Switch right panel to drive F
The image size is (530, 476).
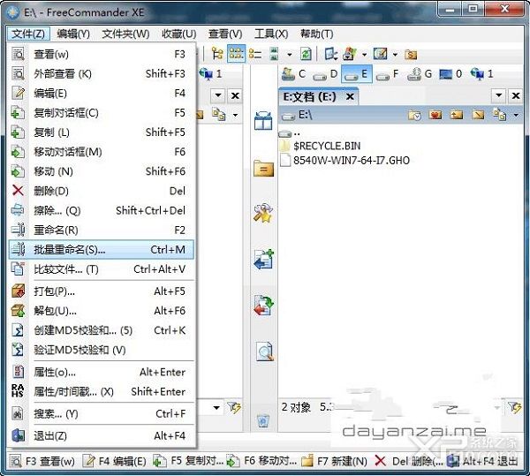click(388, 74)
